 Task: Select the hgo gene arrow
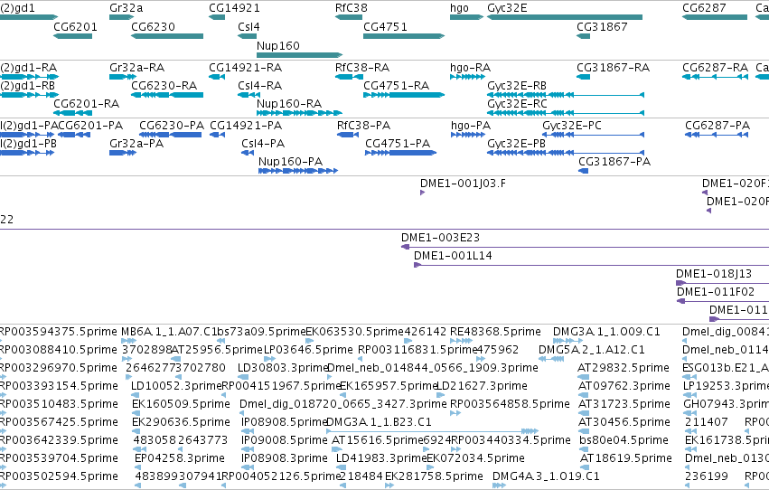[x=466, y=17]
